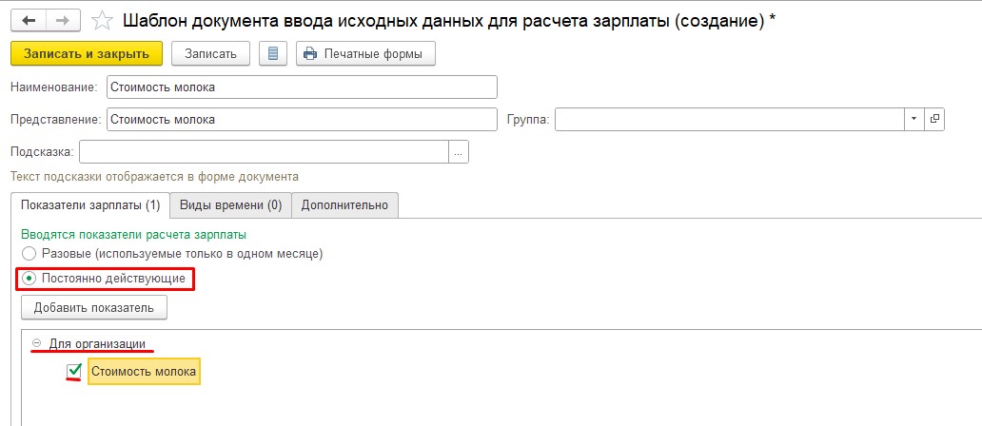Click the open-item icon beside Группа field
Image resolution: width=982 pixels, height=426 pixels.
point(934,119)
